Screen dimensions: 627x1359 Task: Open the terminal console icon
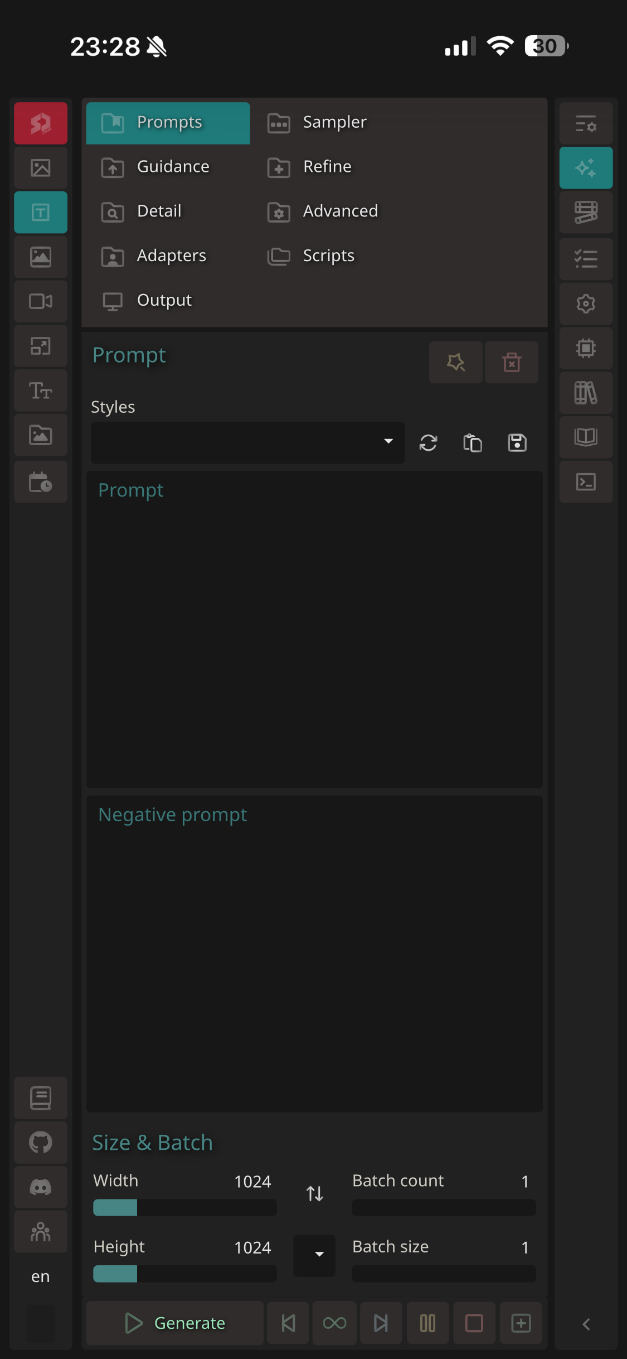pos(586,482)
